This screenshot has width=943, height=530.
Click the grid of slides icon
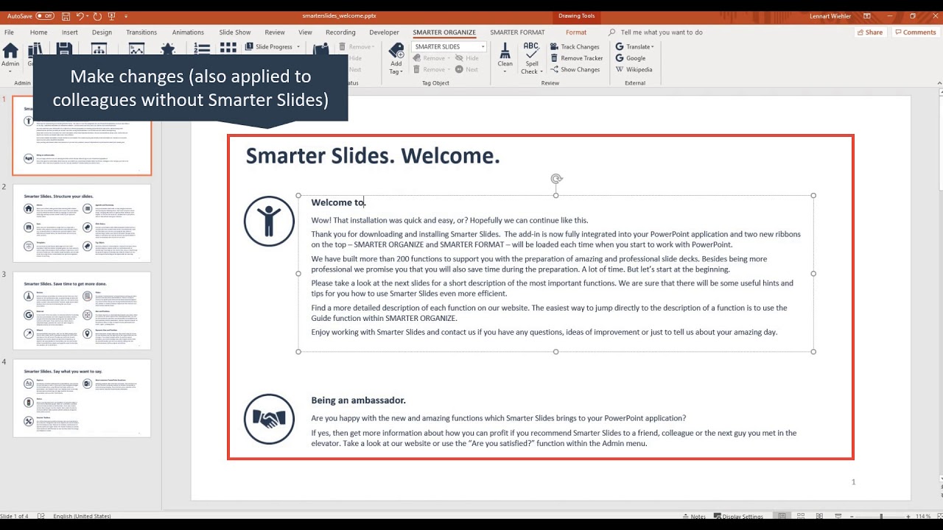click(x=228, y=48)
